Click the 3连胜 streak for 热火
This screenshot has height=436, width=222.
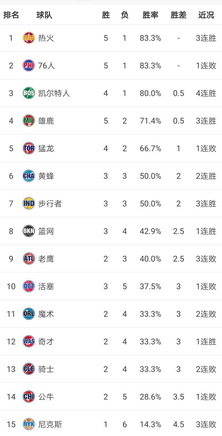[x=206, y=38]
